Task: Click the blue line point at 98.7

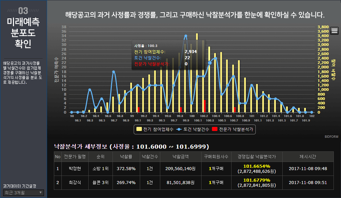Action: click(x=114, y=72)
